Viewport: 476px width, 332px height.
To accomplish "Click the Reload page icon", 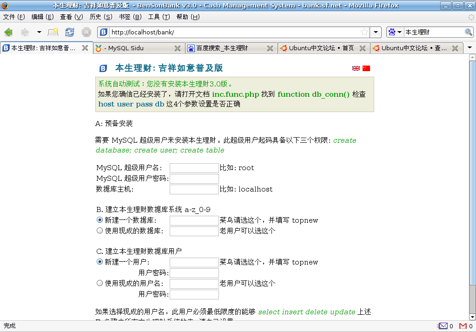I will [x=70, y=32].
